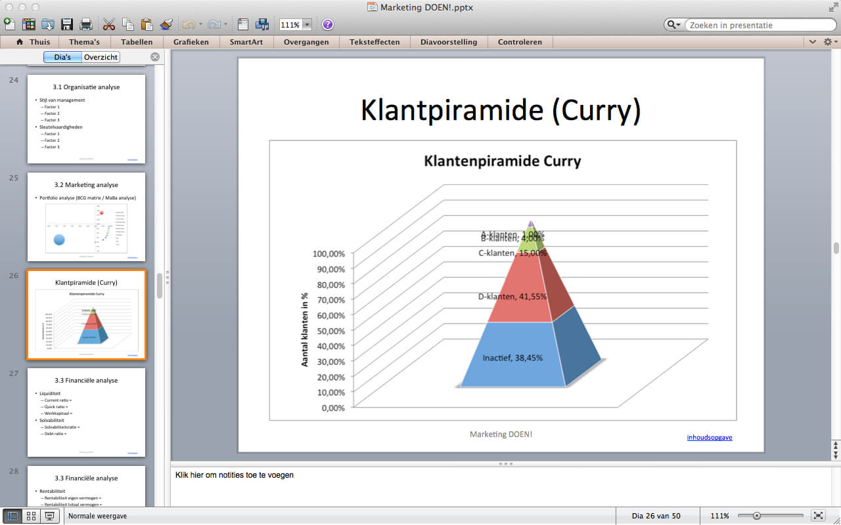Viewport: 841px width, 525px height.
Task: Switch pane to Overzicht
Action: (101, 57)
